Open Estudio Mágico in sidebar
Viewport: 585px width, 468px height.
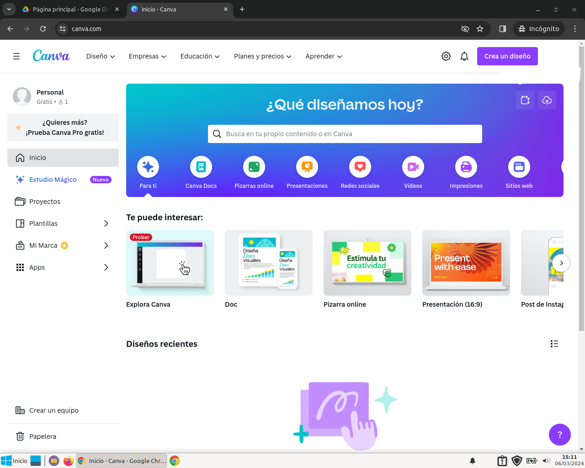point(63,180)
